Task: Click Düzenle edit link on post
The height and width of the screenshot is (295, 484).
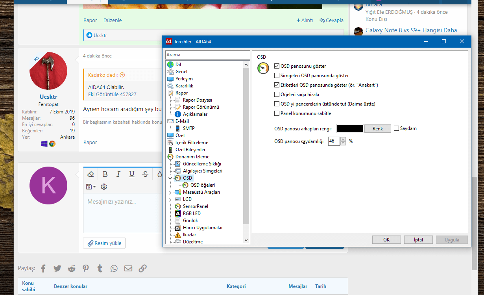Action: (113, 20)
